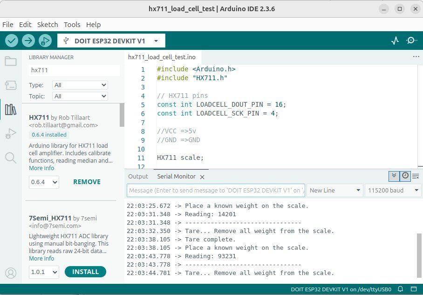Click the 'Tare complete.' serial output line
Screen dimensions: 423x295
tap(181, 240)
